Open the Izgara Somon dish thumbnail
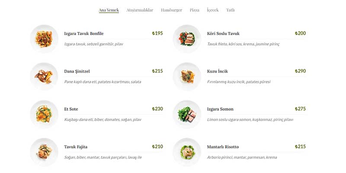 pyautogui.click(x=187, y=114)
